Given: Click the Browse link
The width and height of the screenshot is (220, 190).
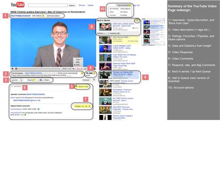Looking at the screenshot, I should click(82, 5).
